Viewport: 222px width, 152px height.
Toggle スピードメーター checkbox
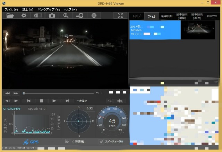pyautogui.click(x=101, y=142)
